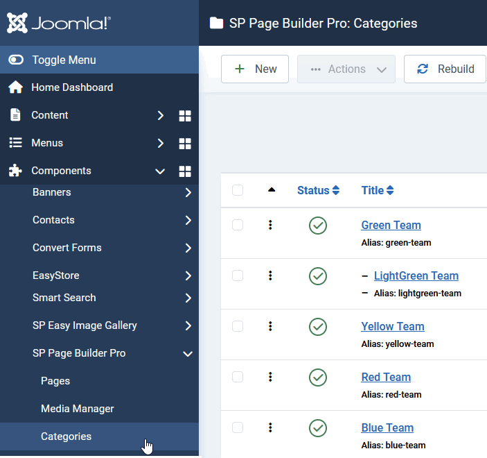This screenshot has height=458, width=487.
Task: Click the refresh icon on Rebuild button
Action: click(x=423, y=69)
